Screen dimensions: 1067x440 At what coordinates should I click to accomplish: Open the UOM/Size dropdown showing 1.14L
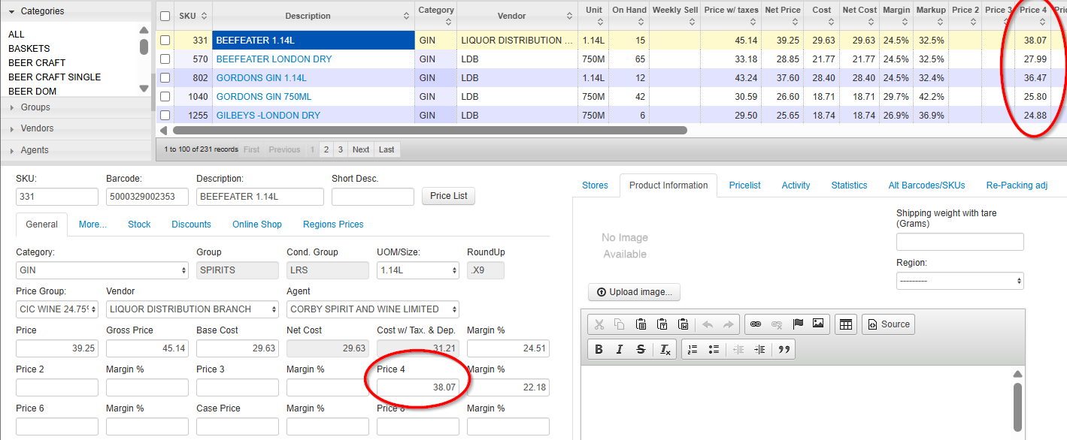click(418, 270)
